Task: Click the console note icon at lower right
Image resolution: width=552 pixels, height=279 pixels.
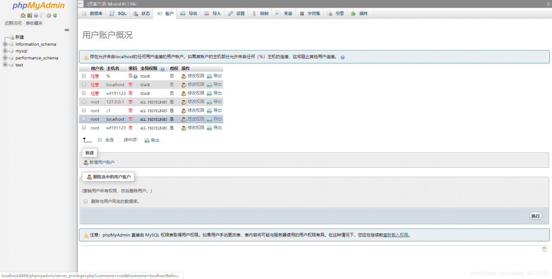Action: pyautogui.click(x=545, y=249)
